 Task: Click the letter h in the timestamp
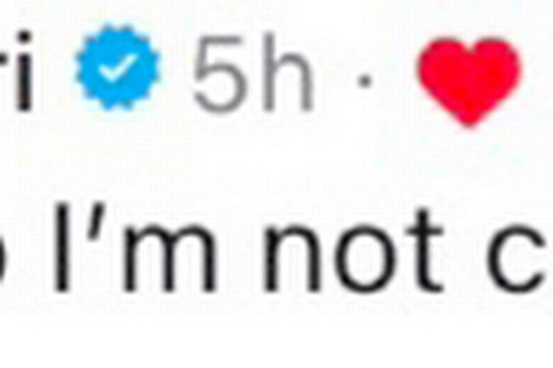click(288, 72)
